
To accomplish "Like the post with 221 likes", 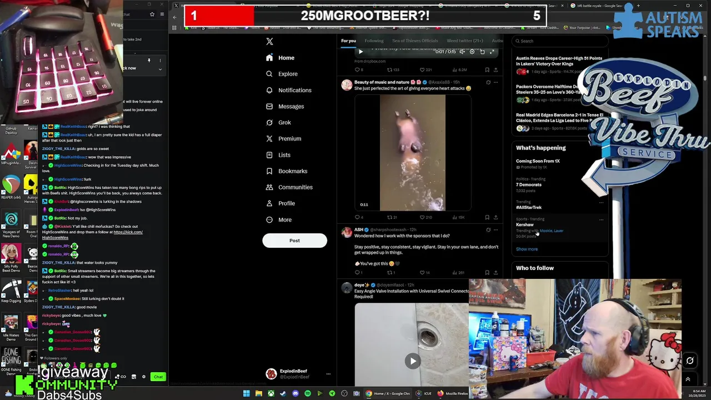I will (425, 70).
